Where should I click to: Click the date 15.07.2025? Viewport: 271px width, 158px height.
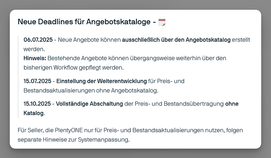[37, 81]
